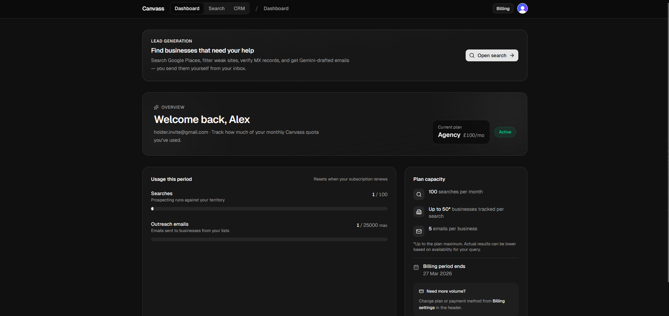Click the Current plan Agency card
Screen dimensions: 669x316
pyautogui.click(x=460, y=132)
